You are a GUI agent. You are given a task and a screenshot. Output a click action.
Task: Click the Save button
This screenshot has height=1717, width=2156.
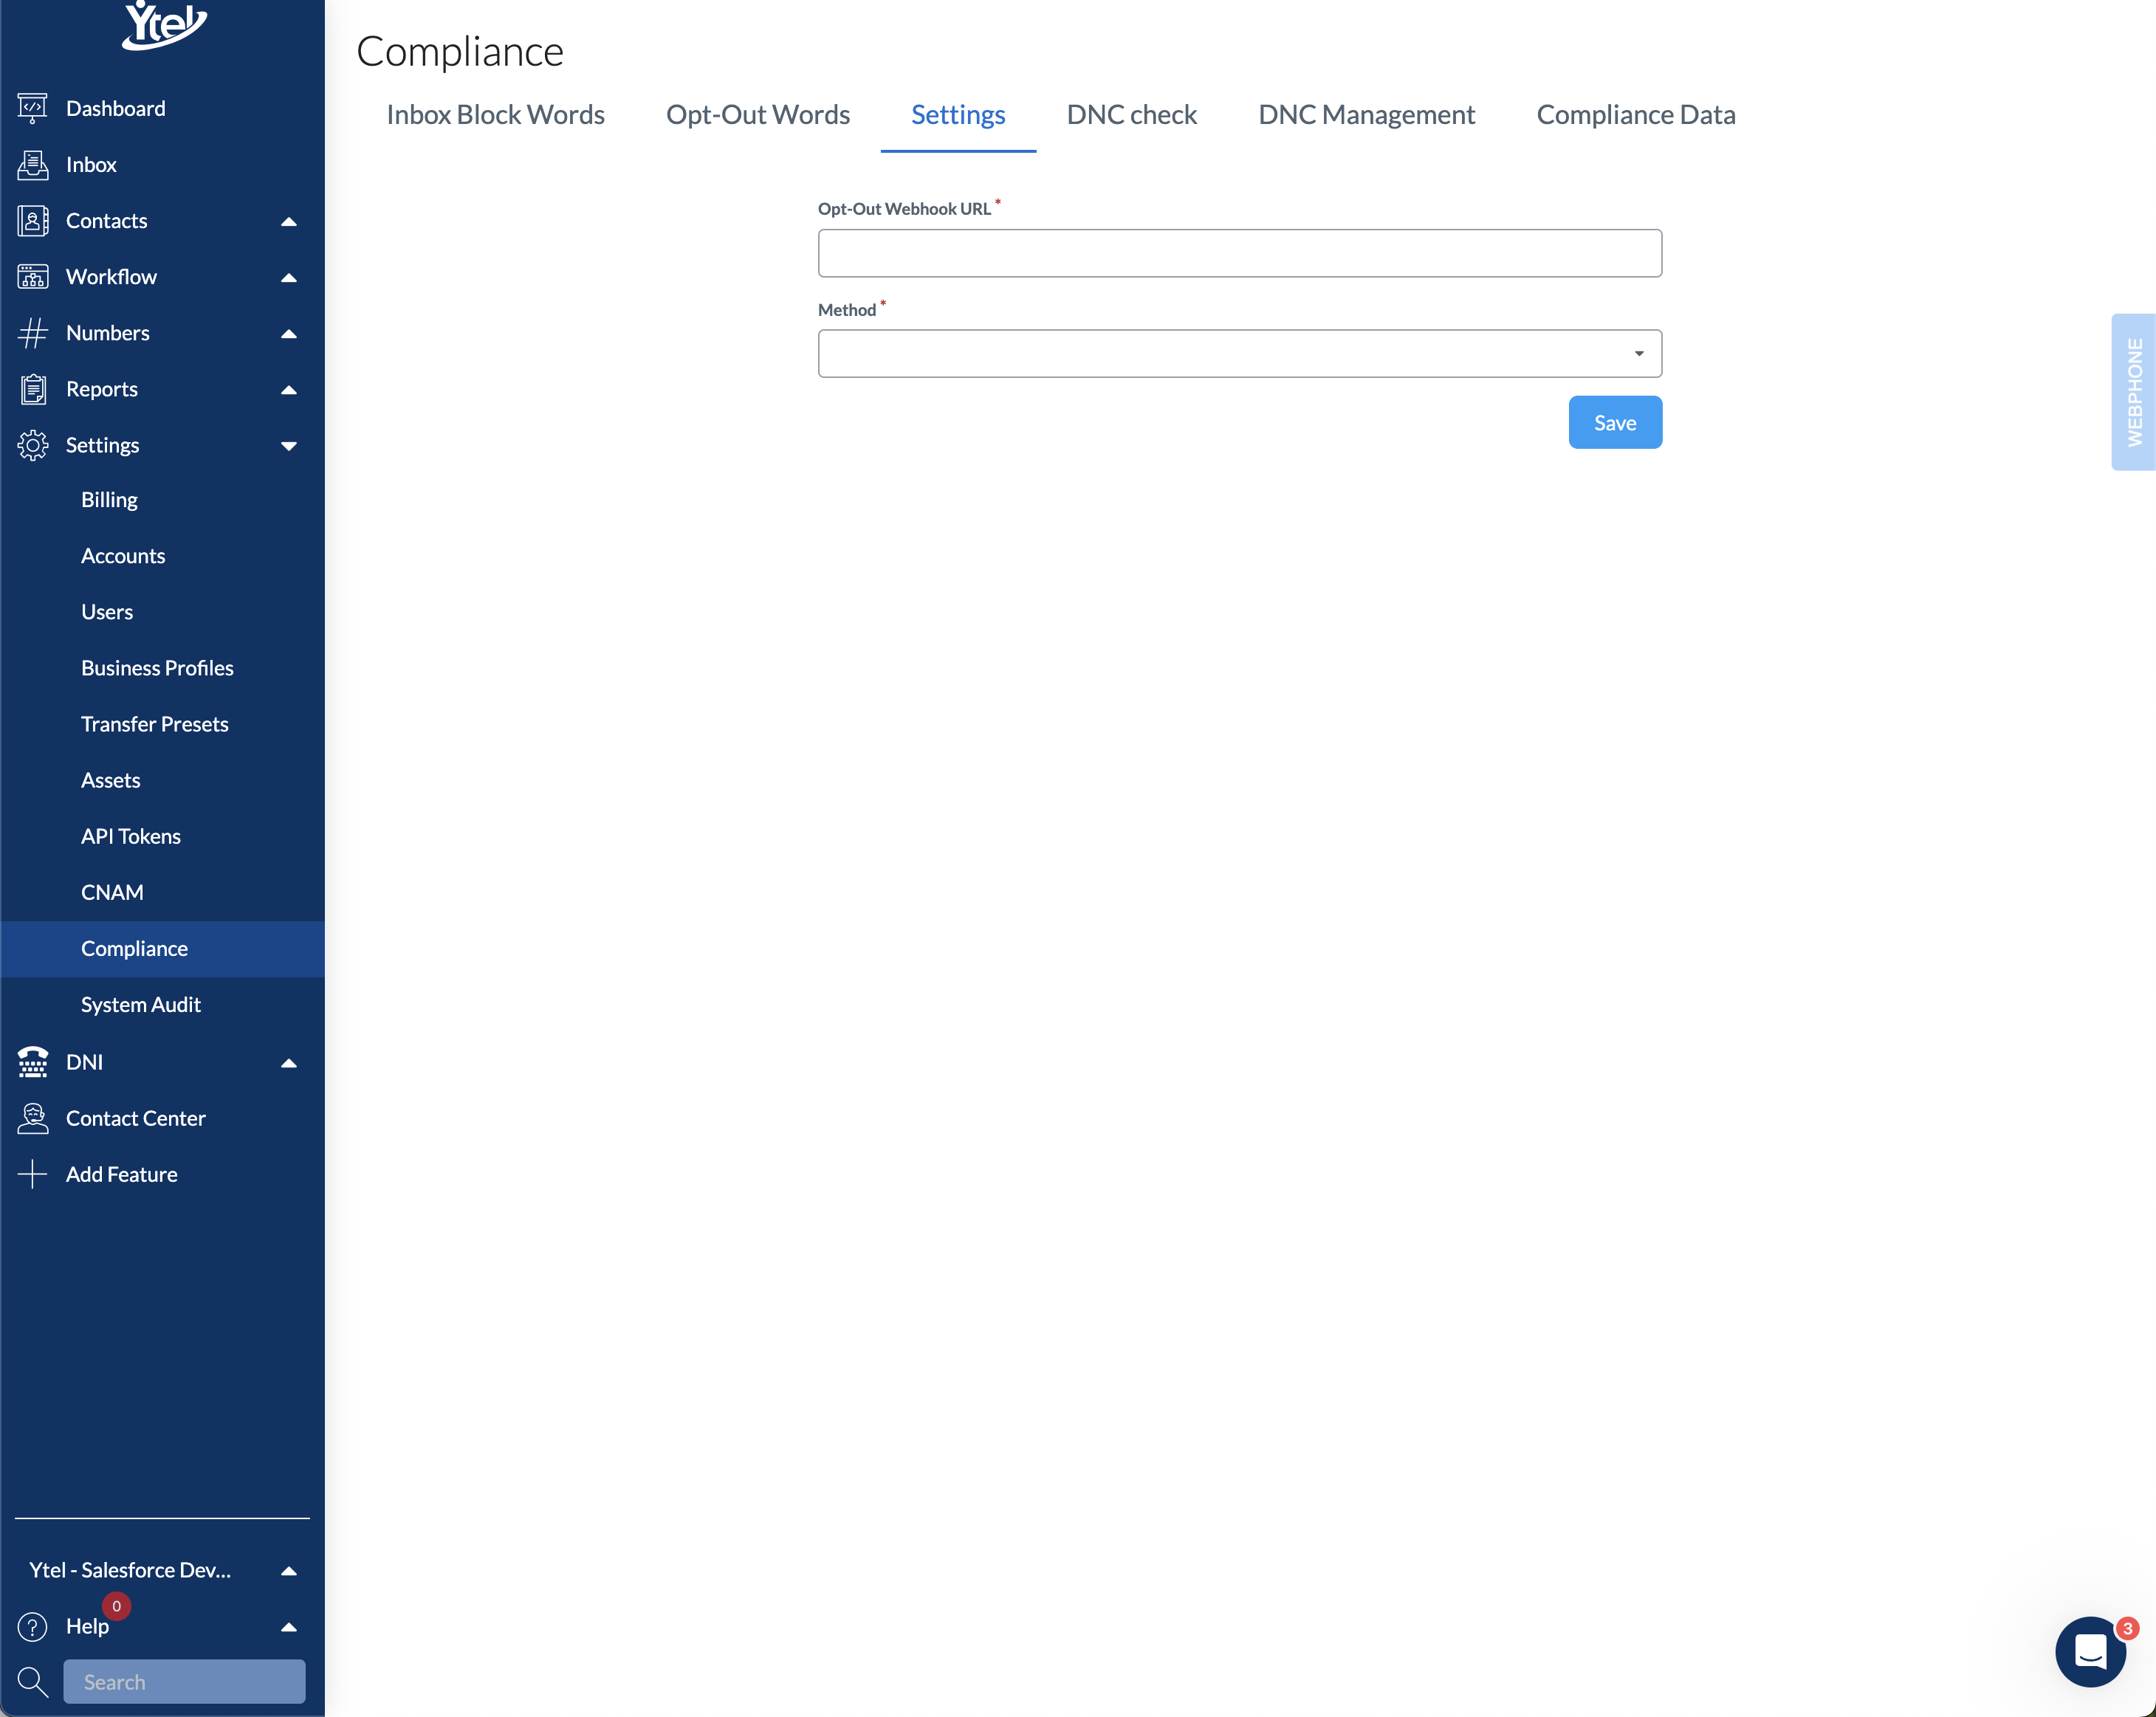[1614, 423]
